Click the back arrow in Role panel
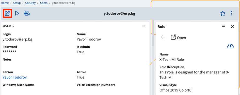The width and height of the screenshot is (240, 95). [163, 37]
